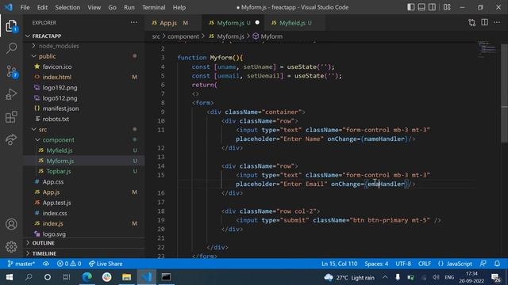This screenshot has height=285, width=508.
Task: Open the Search view in activity bar
Action: tap(11, 48)
